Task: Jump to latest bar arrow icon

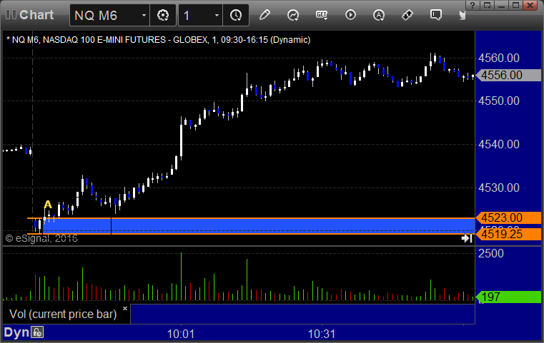Action: [467, 238]
